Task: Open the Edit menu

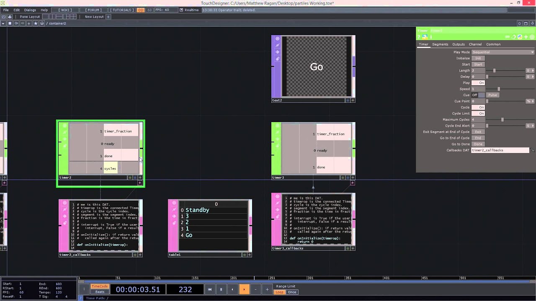Action: 16,10
